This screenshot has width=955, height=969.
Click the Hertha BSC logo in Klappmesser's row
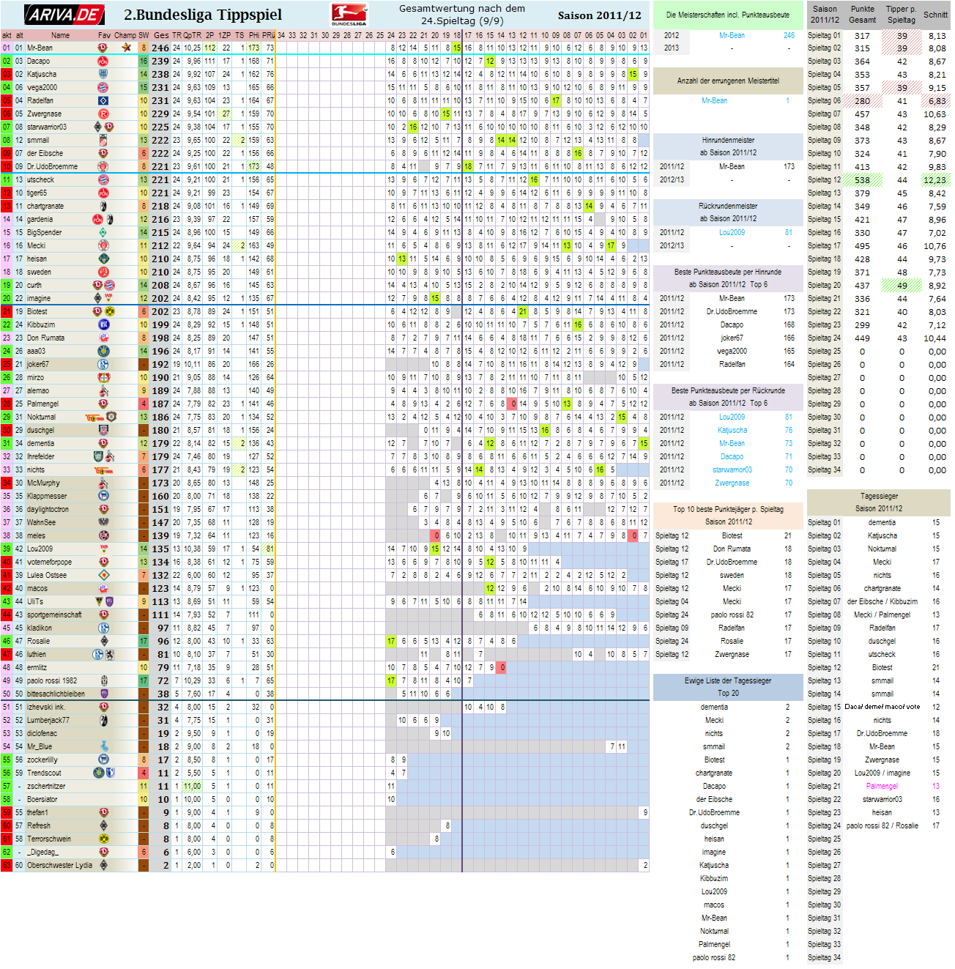[103, 496]
